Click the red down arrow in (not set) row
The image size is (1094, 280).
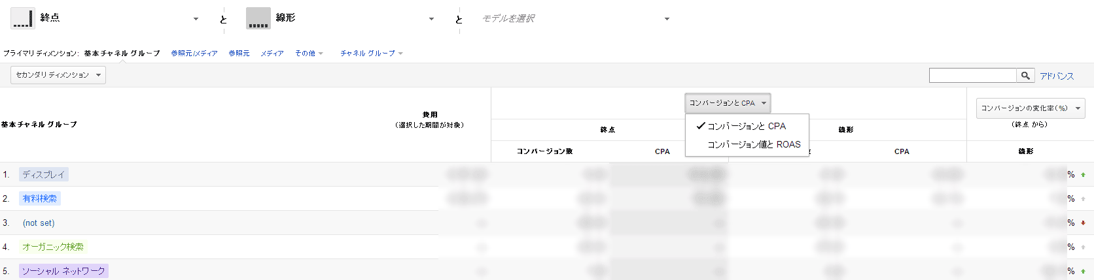1084,223
